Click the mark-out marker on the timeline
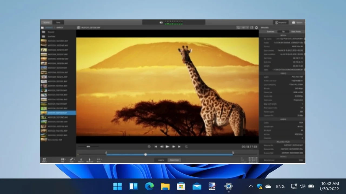Image resolution: width=346 pixels, height=194 pixels. click(x=233, y=153)
